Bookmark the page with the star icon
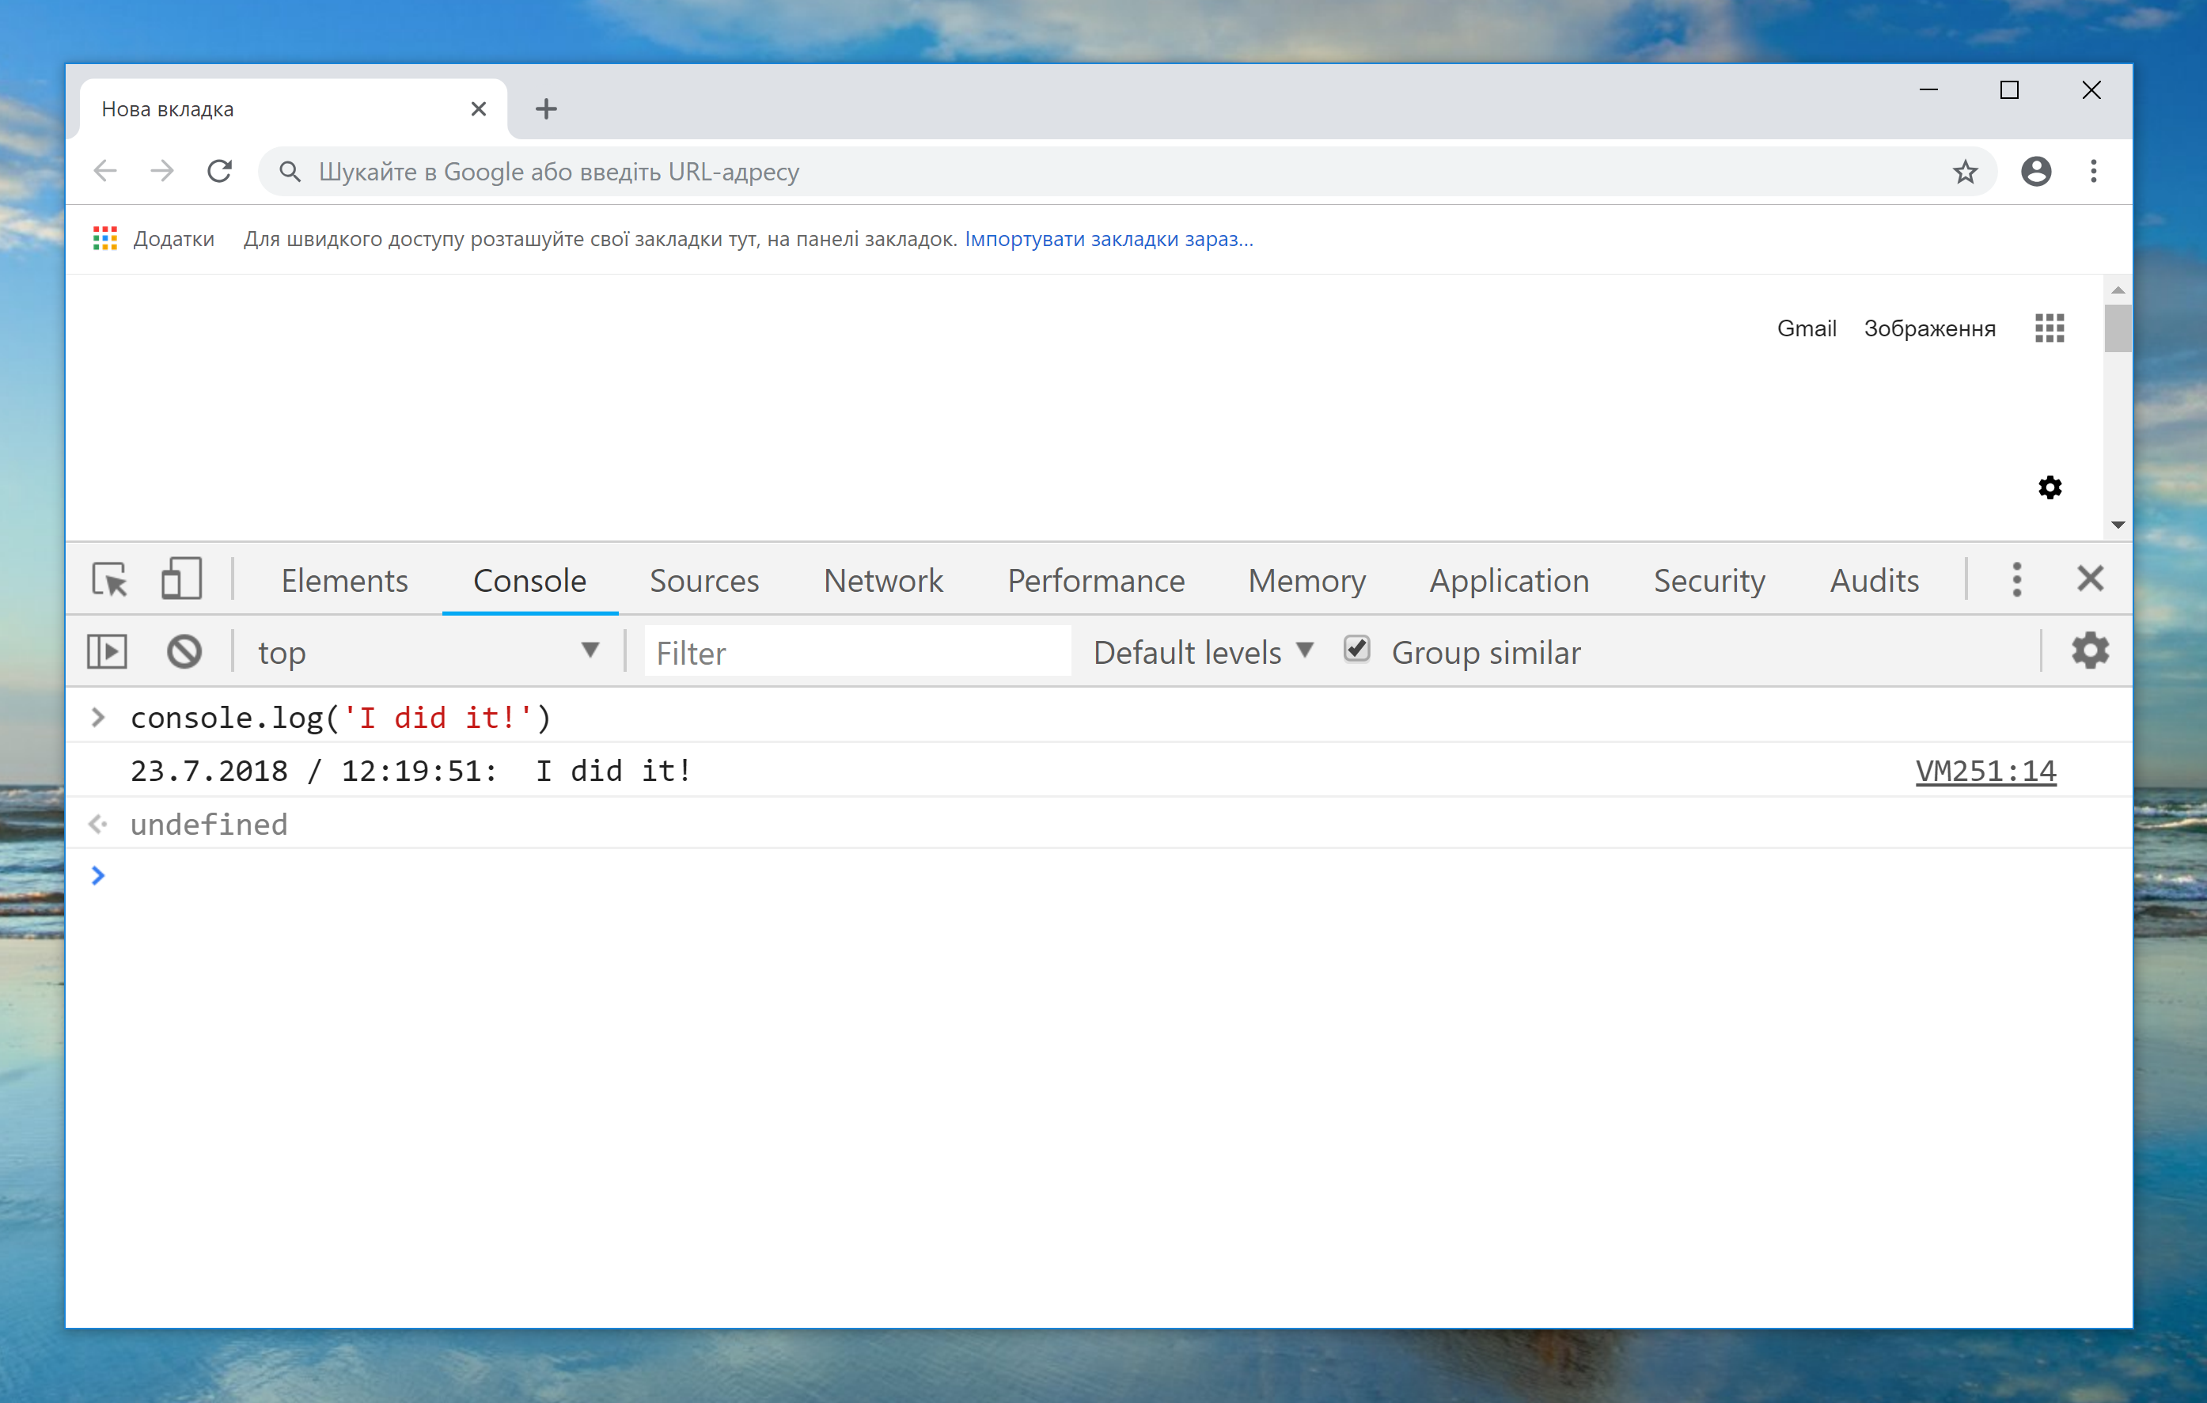 tap(1965, 172)
